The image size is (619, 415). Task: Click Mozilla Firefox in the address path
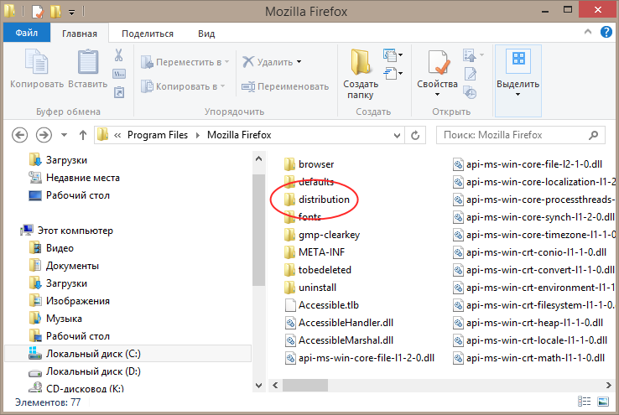[x=239, y=135]
